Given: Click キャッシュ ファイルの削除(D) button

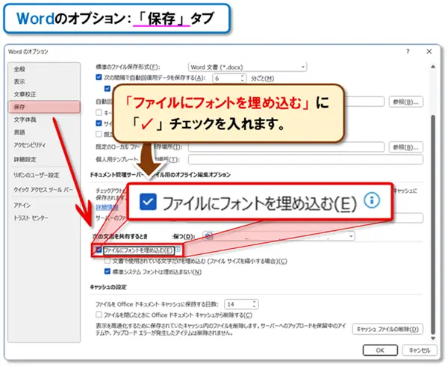Looking at the screenshot, I should click(x=388, y=329).
